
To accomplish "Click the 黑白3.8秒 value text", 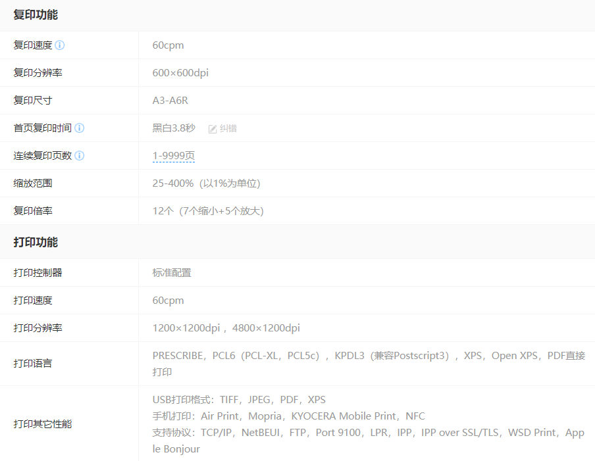I will click(174, 128).
